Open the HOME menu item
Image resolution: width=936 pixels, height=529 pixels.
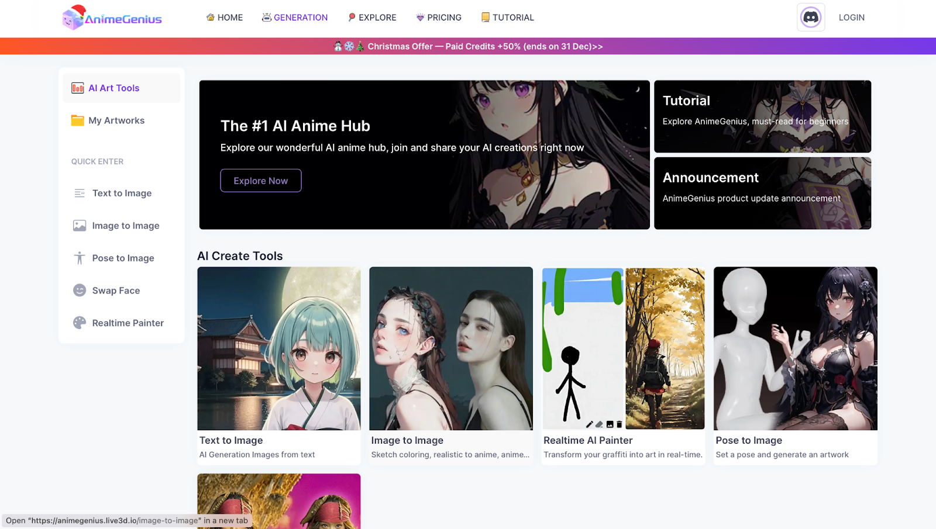(225, 18)
